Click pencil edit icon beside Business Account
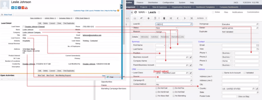Image resolution: width=262 pixels, height=100 pixels. coord(191,57)
